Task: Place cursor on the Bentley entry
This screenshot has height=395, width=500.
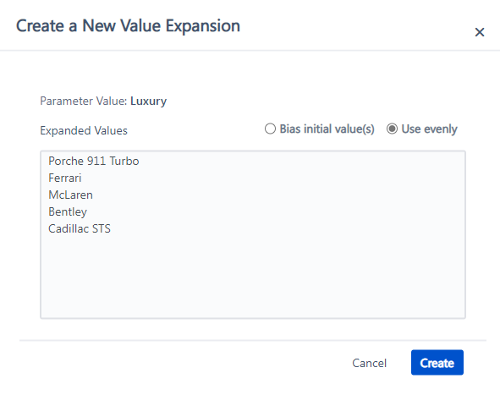Action: (x=68, y=212)
